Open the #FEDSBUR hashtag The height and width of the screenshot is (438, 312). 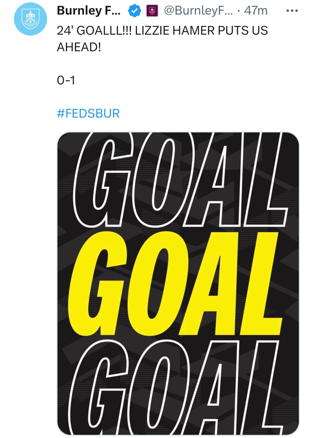coord(88,114)
